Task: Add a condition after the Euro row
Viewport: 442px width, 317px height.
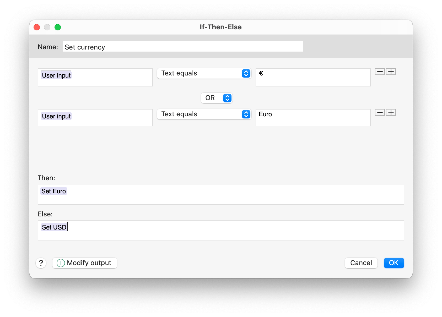Action: tap(391, 112)
